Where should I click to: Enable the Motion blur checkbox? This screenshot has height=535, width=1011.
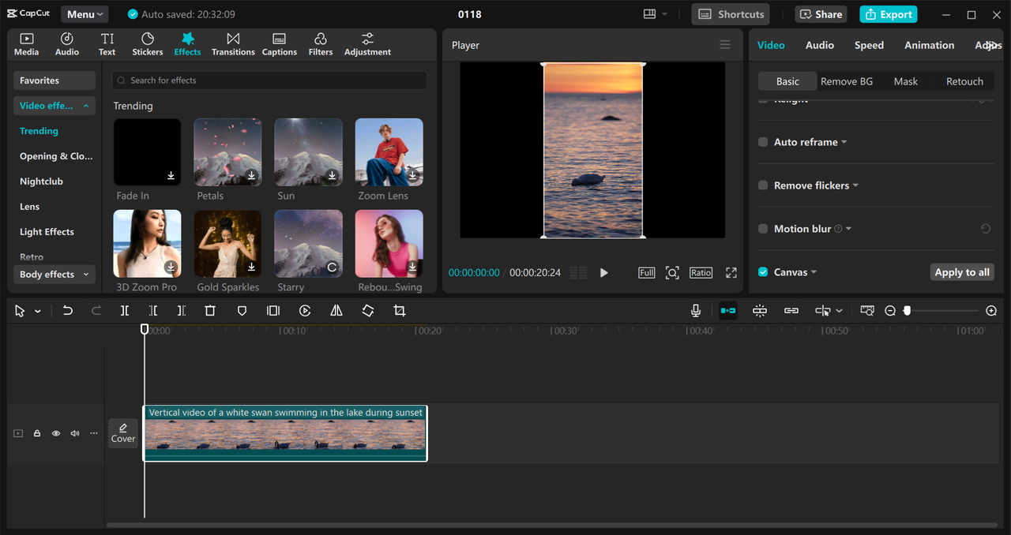click(x=763, y=229)
